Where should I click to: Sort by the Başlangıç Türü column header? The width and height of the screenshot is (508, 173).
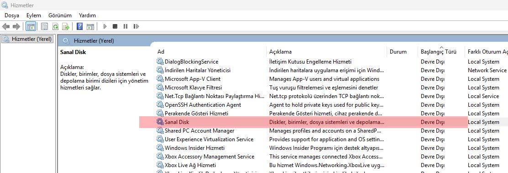click(439, 52)
